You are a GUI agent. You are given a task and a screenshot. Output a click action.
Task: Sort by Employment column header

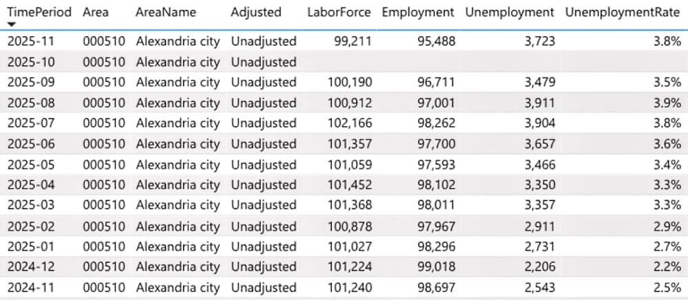(x=418, y=12)
